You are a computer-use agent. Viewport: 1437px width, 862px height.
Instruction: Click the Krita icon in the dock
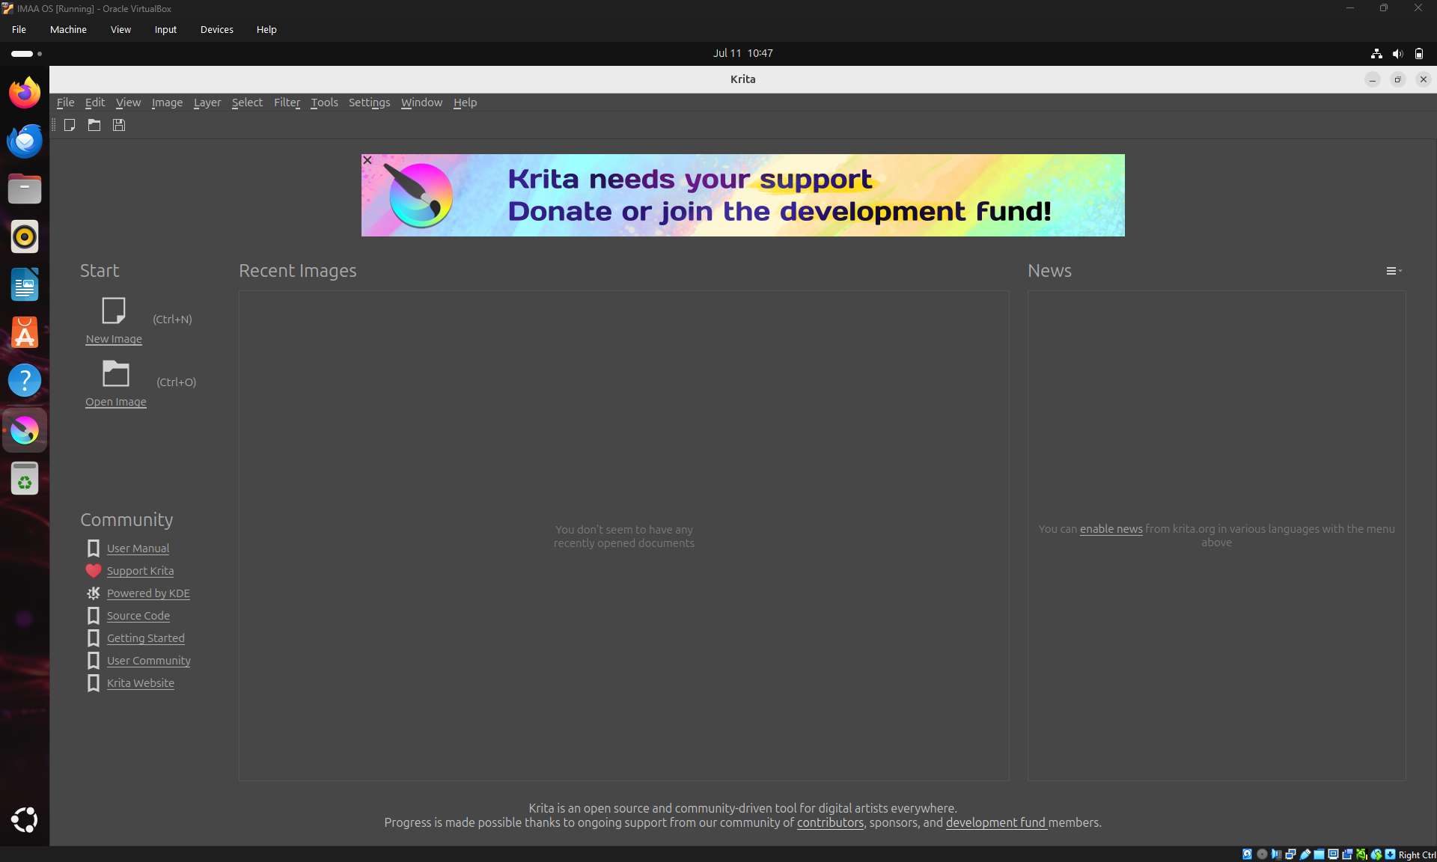pyautogui.click(x=25, y=430)
